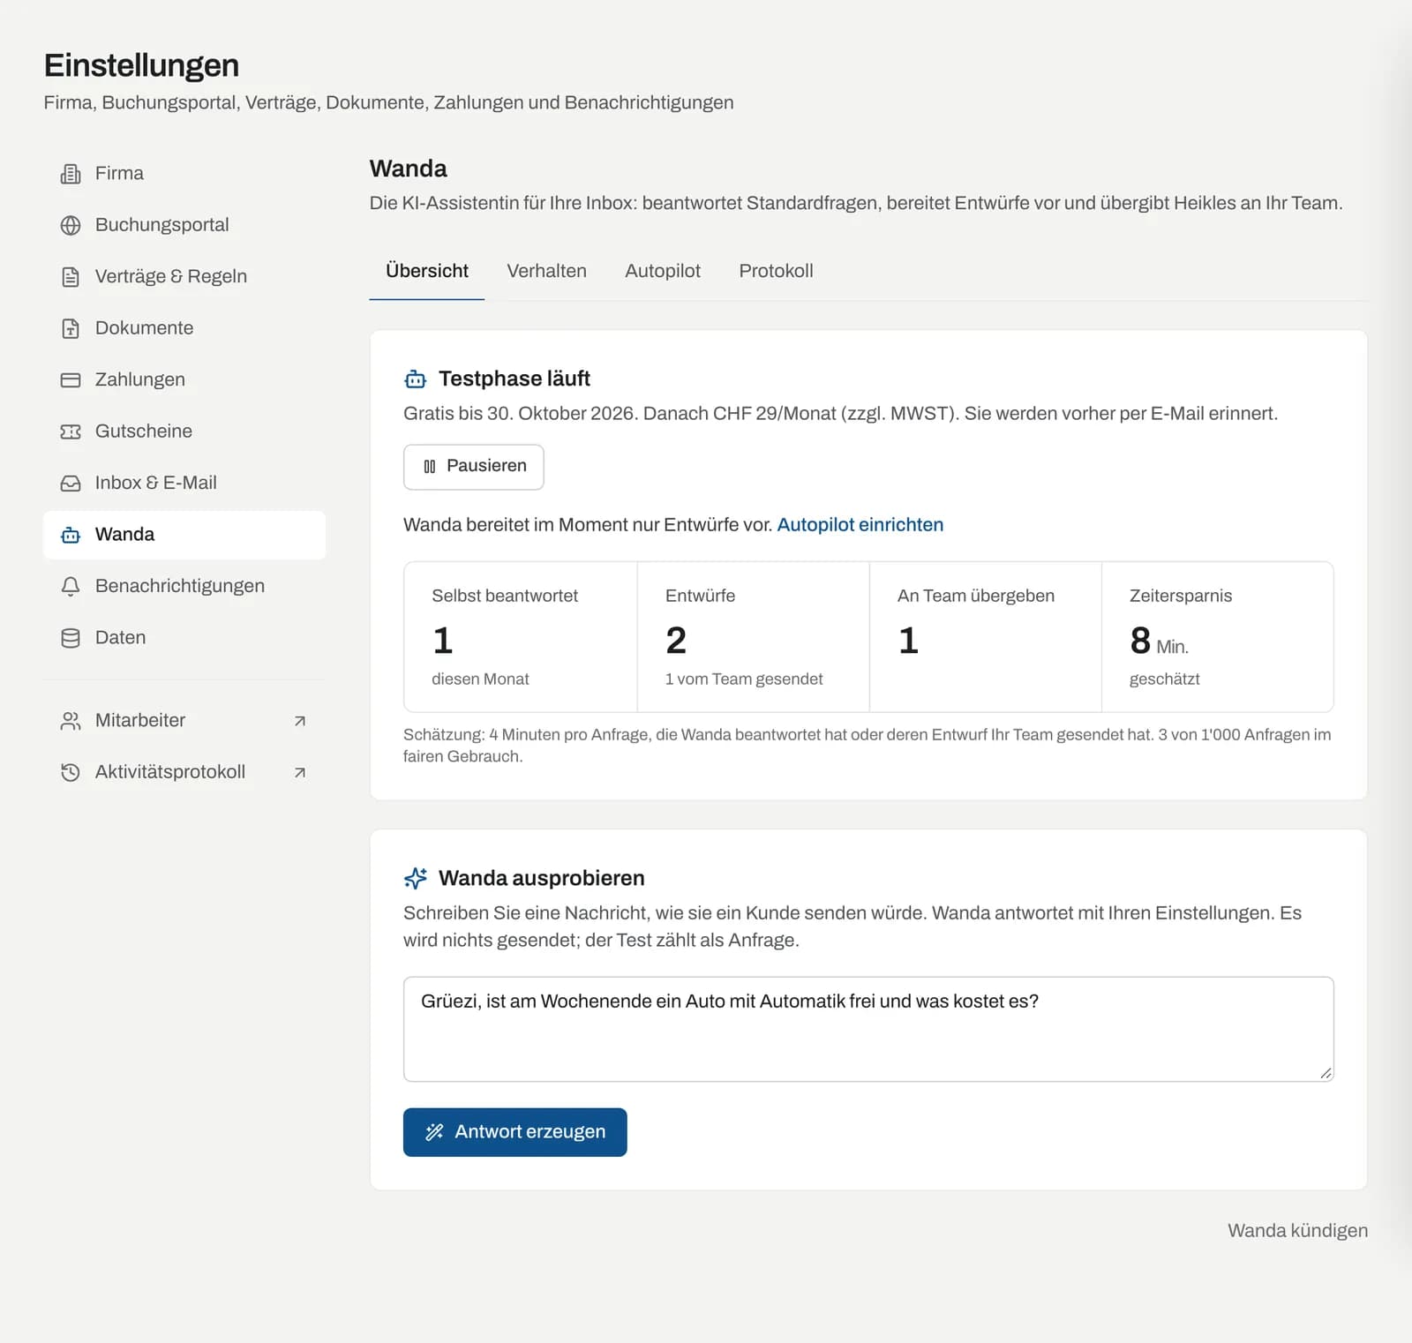Click the Daten database icon
The height and width of the screenshot is (1343, 1412).
71,638
